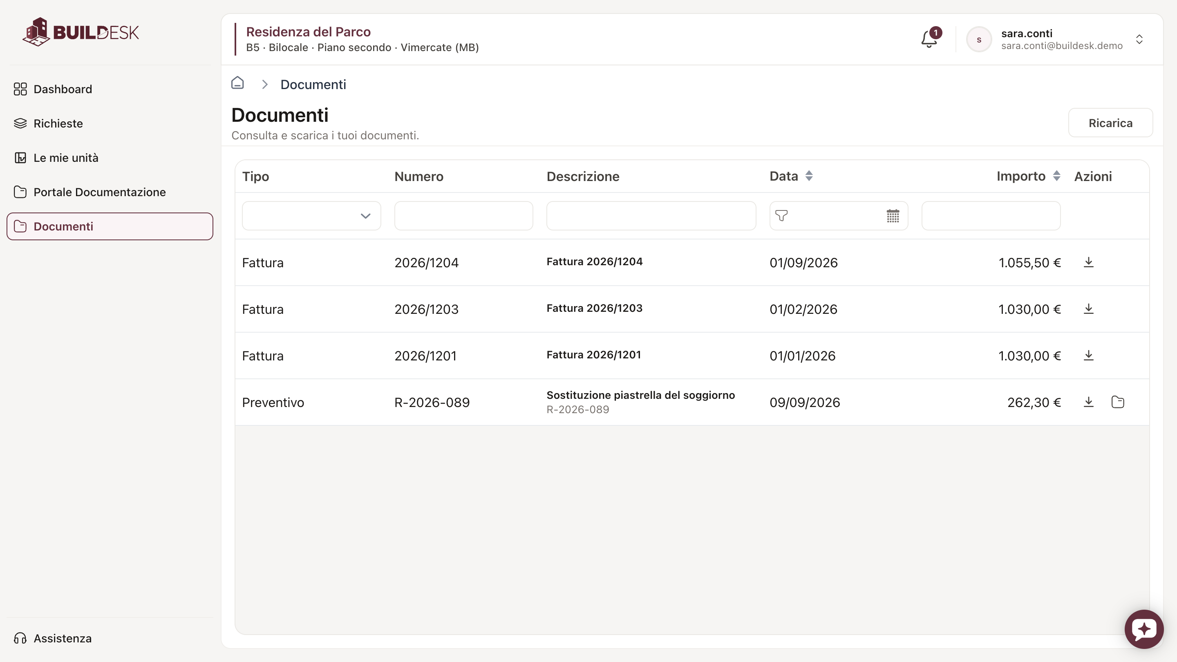
Task: Download Fattura 2026/1204
Action: 1089,262
